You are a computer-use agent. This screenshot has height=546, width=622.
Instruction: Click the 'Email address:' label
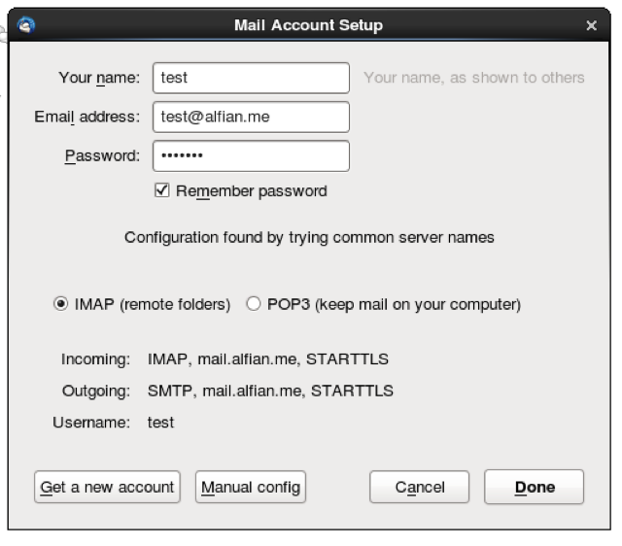(x=87, y=117)
